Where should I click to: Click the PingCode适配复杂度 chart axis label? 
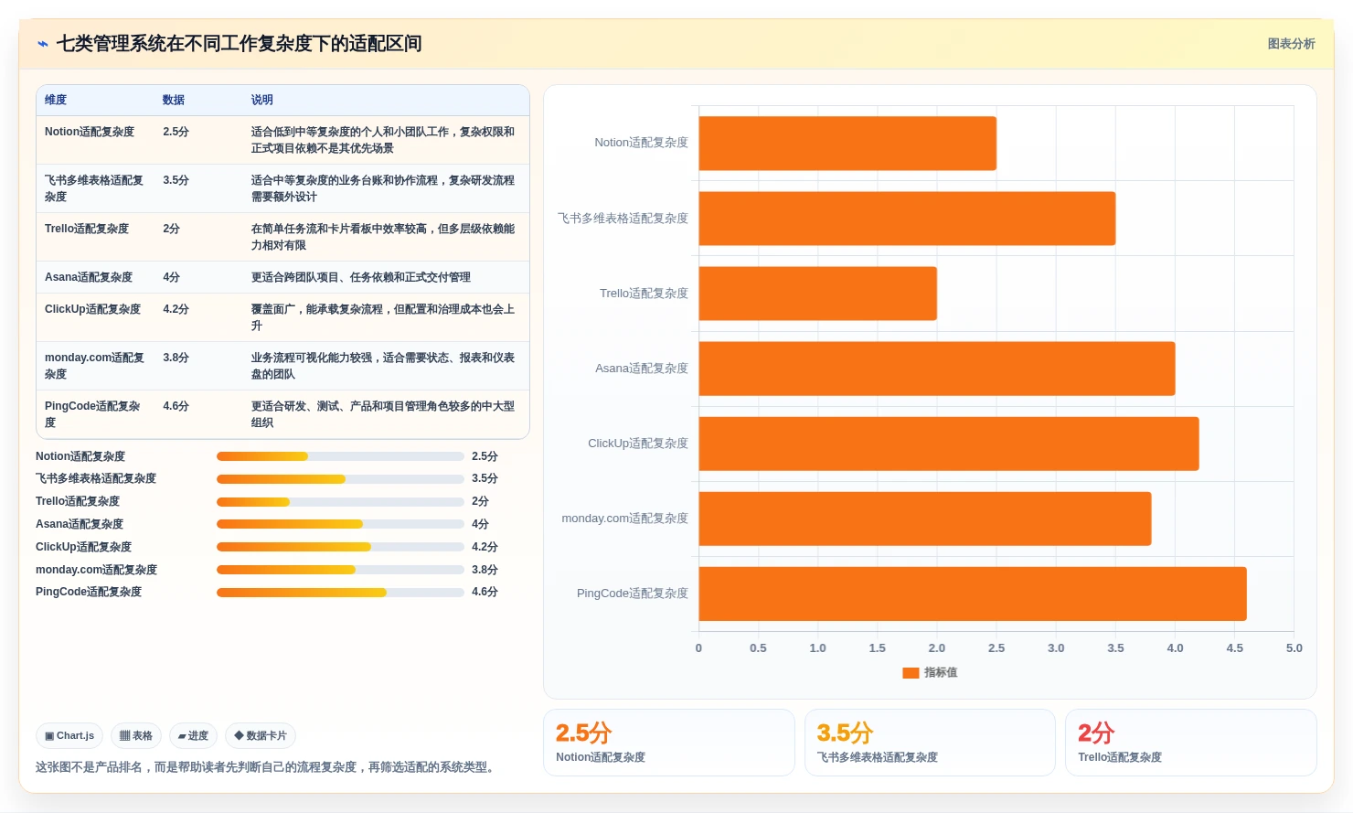pyautogui.click(x=633, y=594)
